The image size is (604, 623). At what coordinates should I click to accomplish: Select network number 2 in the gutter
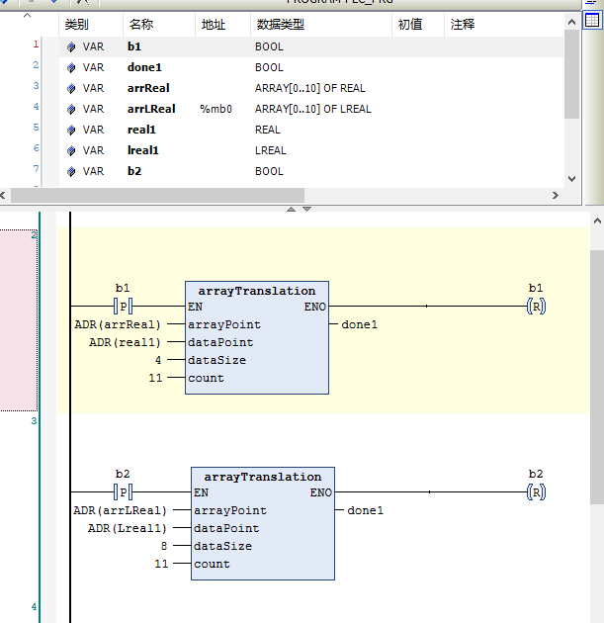(x=35, y=234)
